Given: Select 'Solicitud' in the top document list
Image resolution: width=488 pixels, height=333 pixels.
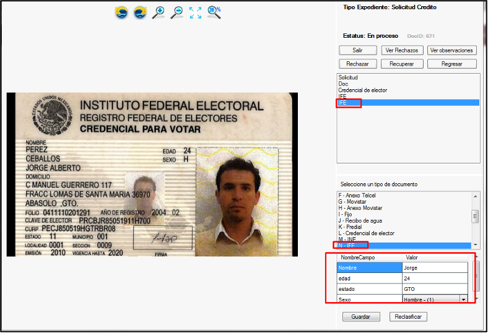Looking at the screenshot, I should pyautogui.click(x=348, y=77).
